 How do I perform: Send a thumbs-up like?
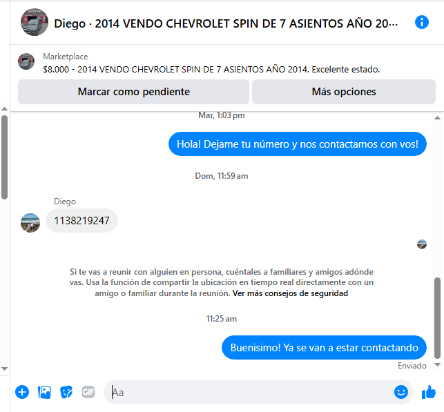429,392
